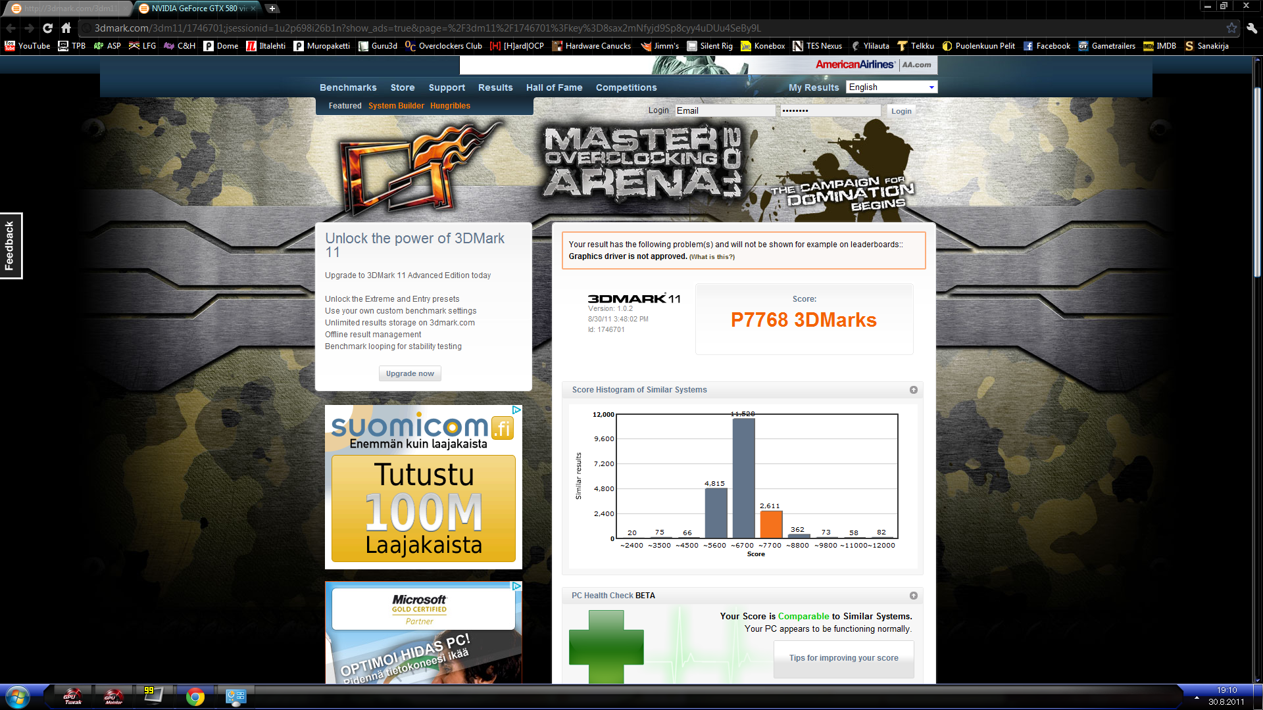This screenshot has height=710, width=1263.
Task: Open the Support menu
Action: click(x=447, y=87)
